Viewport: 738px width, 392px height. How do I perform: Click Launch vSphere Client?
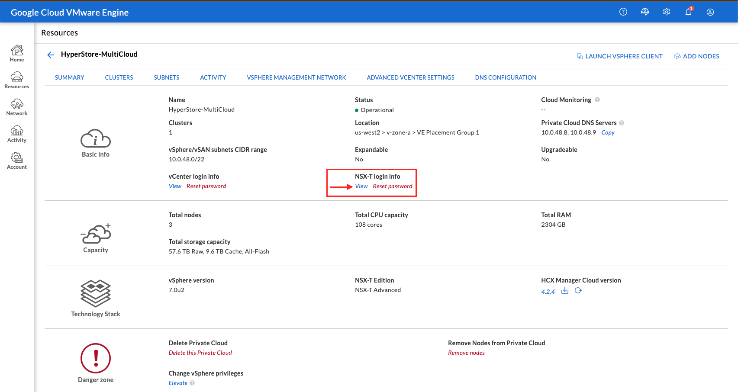tap(619, 56)
